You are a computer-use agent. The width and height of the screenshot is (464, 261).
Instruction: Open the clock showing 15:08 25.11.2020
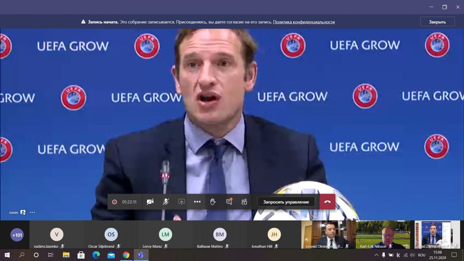tap(437, 255)
